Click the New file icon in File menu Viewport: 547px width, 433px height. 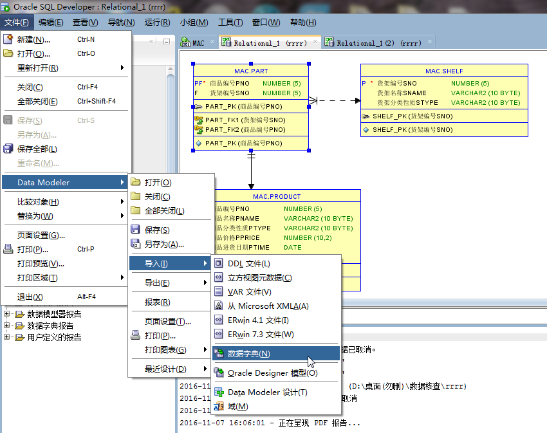(8, 39)
